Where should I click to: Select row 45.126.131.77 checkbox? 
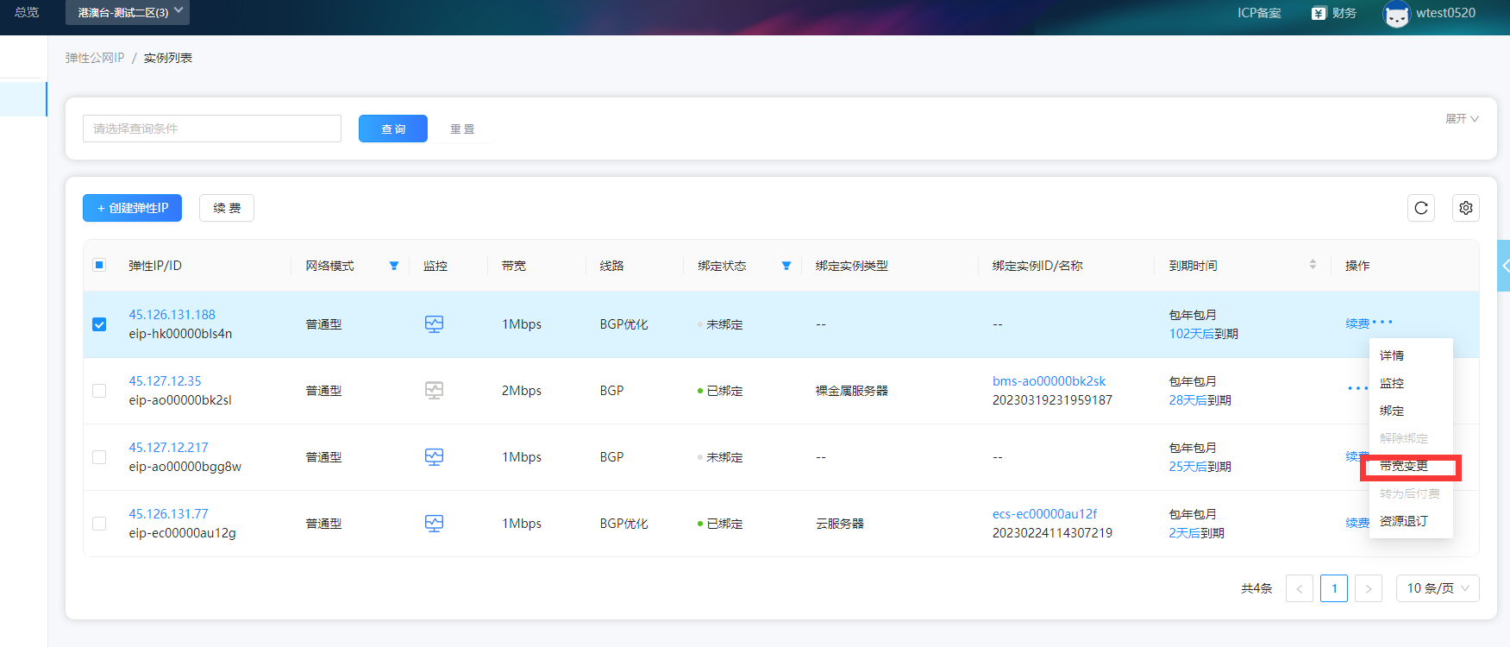pos(99,524)
